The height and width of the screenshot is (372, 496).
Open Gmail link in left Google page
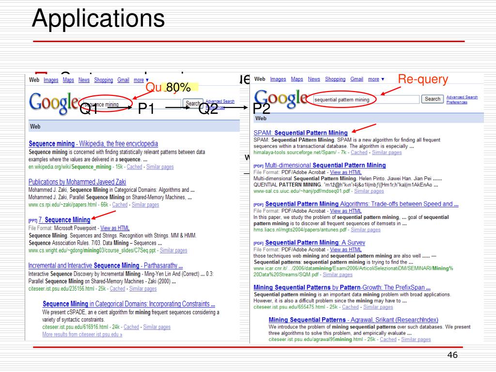click(x=123, y=80)
